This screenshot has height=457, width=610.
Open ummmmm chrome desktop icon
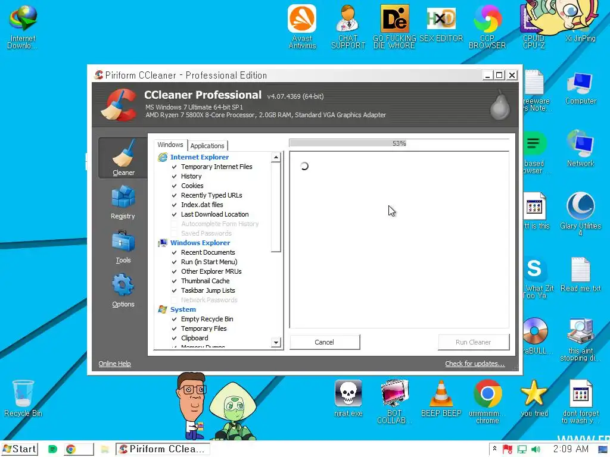point(487,402)
